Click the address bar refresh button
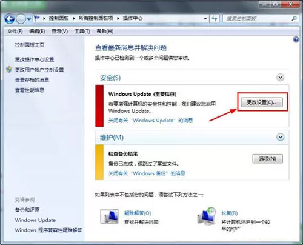Image resolution: width=303 pixels, height=245 pixels. (x=215, y=19)
